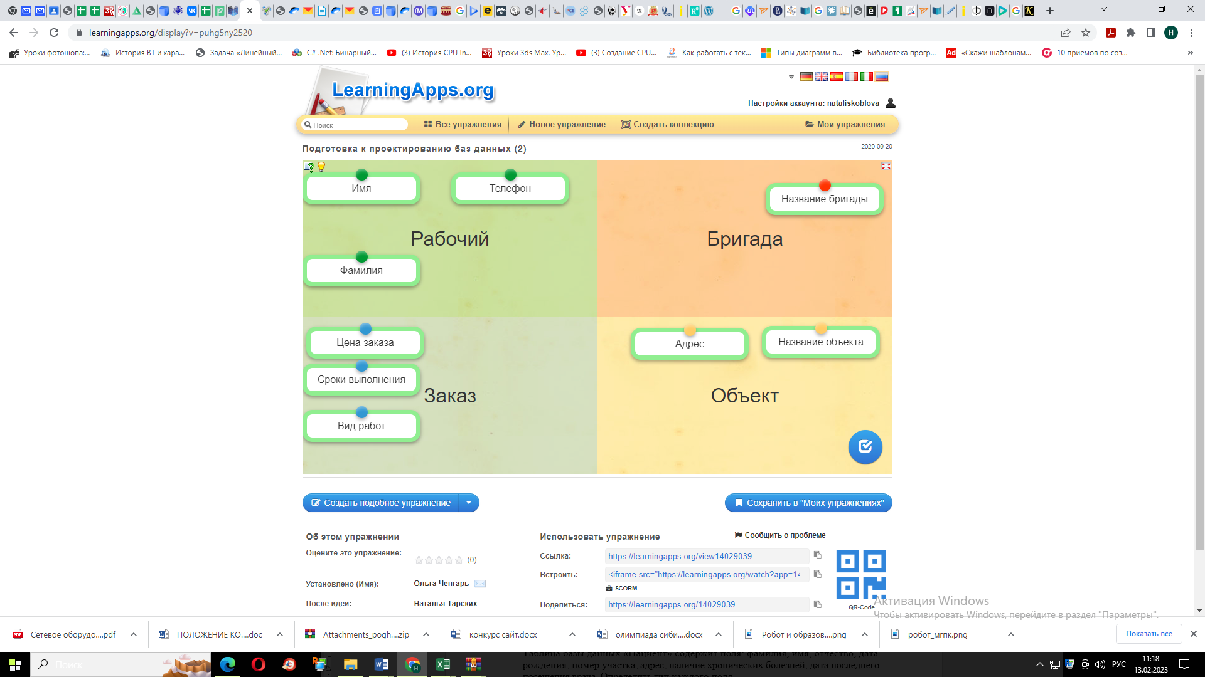The height and width of the screenshot is (677, 1205).
Task: Copy the embed iframe code
Action: click(817, 574)
